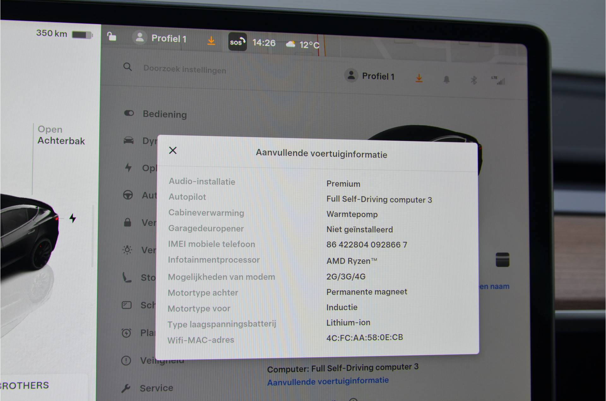606x401 pixels.
Task: Tap the orange download icon in status bar
Action: [211, 40]
